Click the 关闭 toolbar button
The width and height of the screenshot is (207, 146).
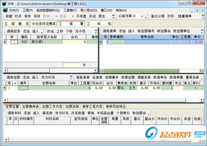[x=92, y=16]
